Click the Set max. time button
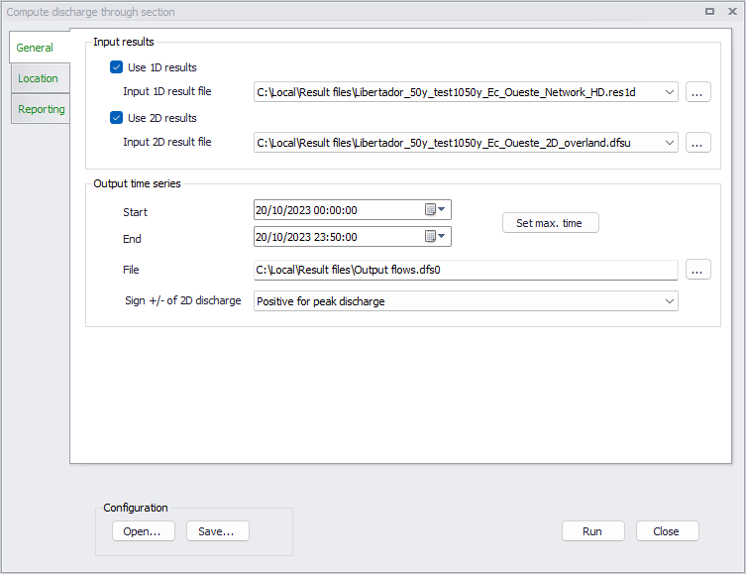The image size is (746, 574). (x=551, y=223)
